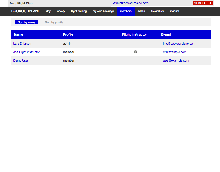Click the Sort by name button
Image resolution: width=220 pixels, height=172 pixels.
click(x=26, y=22)
